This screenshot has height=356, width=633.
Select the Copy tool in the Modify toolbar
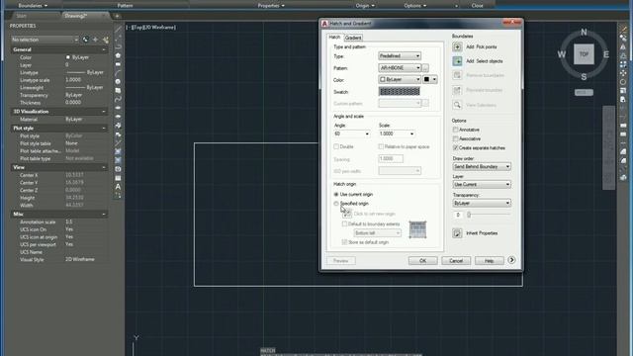click(x=623, y=38)
